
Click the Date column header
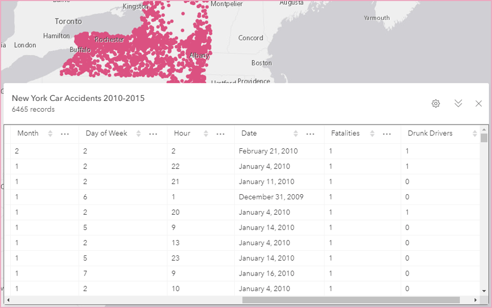(249, 133)
